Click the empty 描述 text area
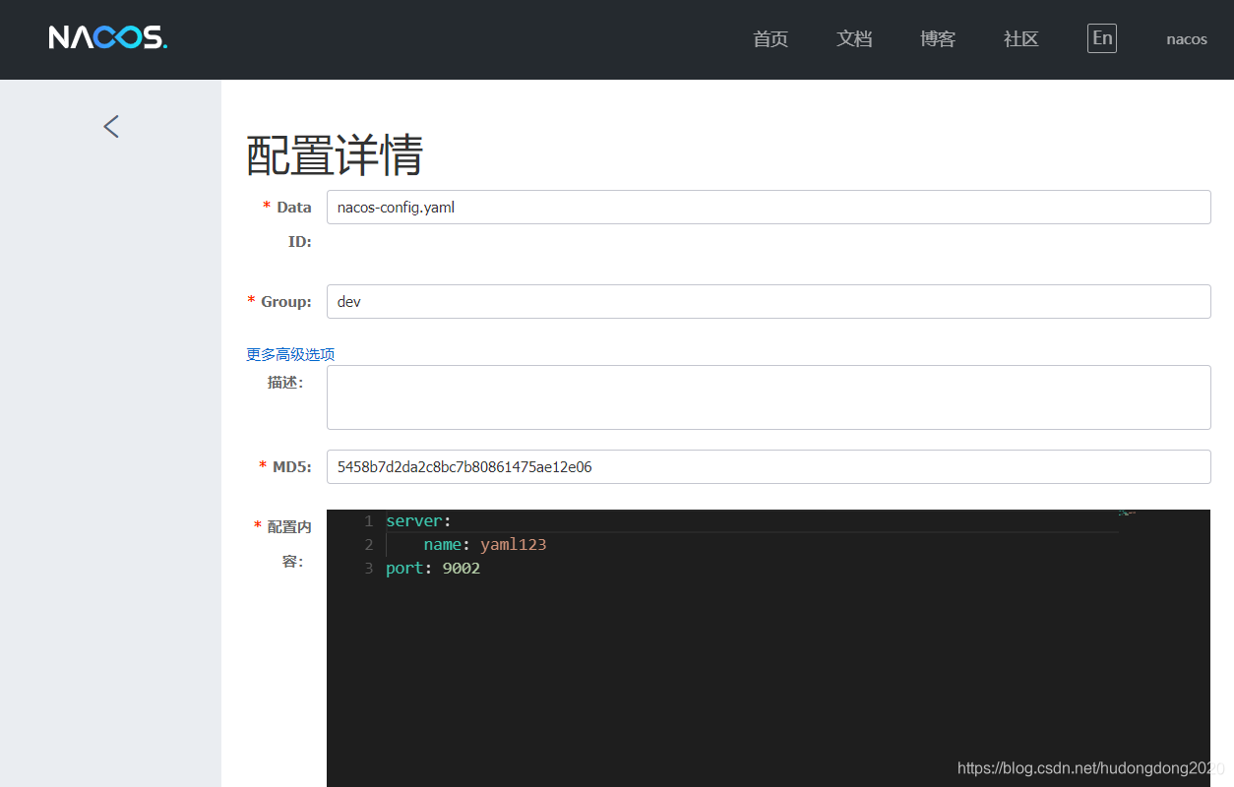This screenshot has width=1234, height=787. pyautogui.click(x=769, y=397)
